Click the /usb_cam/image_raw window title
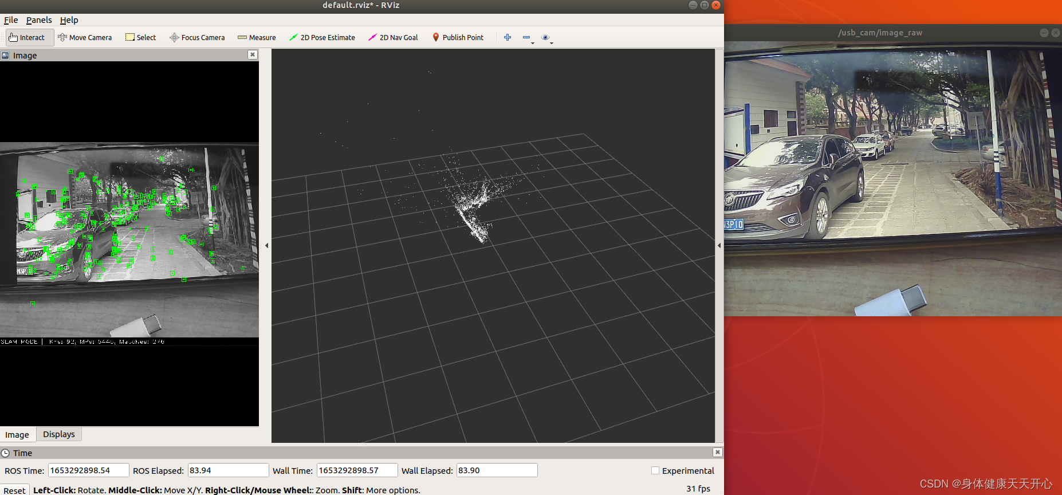 coord(880,33)
